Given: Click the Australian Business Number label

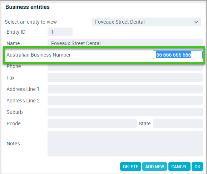Looking at the screenshot, I should (x=39, y=55).
